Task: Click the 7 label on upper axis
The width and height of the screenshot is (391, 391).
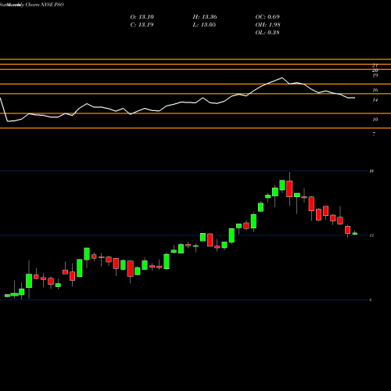Action: point(374,135)
